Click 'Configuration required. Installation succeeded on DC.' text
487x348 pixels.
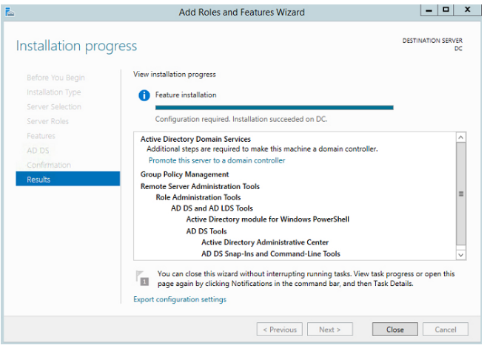pos(241,119)
